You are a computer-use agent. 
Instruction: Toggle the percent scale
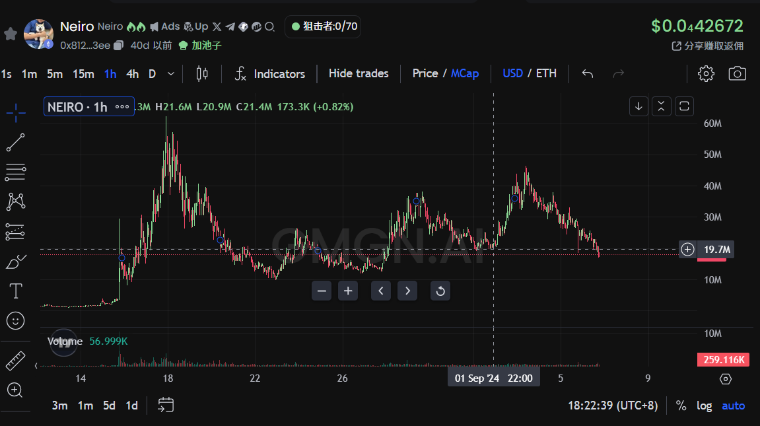coord(681,406)
